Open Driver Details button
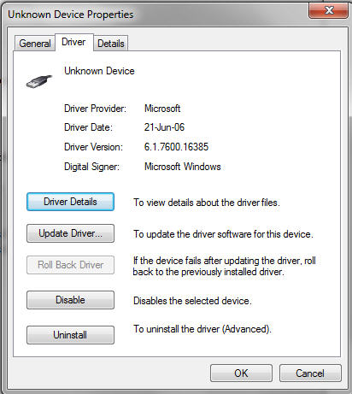This screenshot has width=352, height=394. pos(70,202)
